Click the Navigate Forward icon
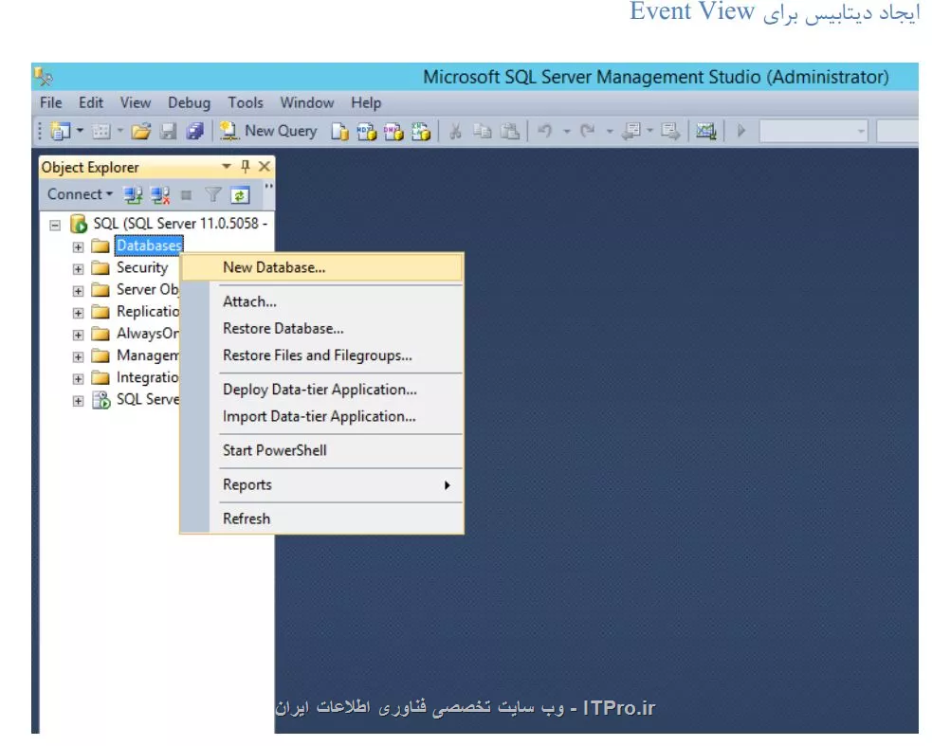Viewport: 932px width, 746px height. (x=670, y=131)
